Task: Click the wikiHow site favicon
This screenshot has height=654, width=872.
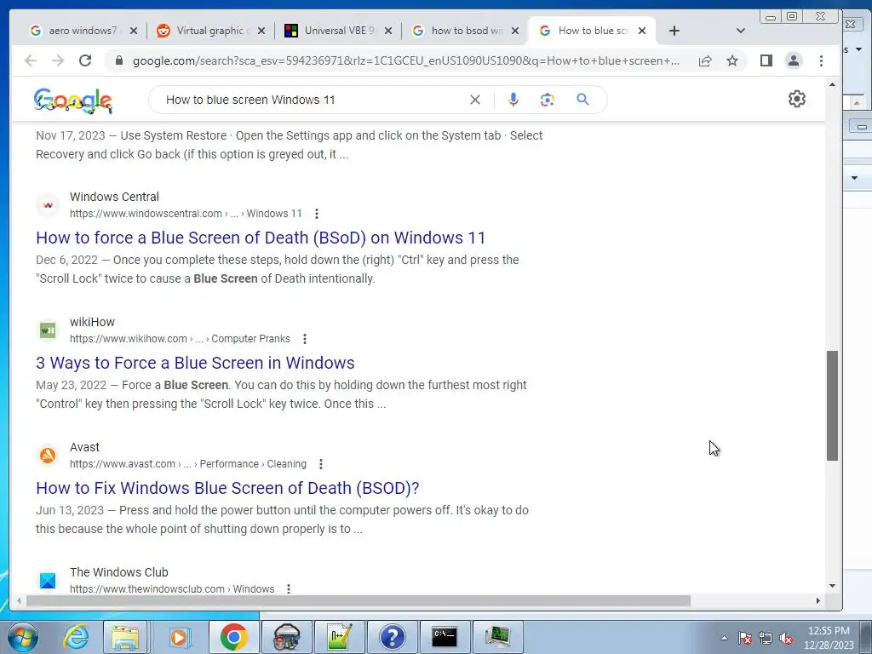Action: pos(48,330)
